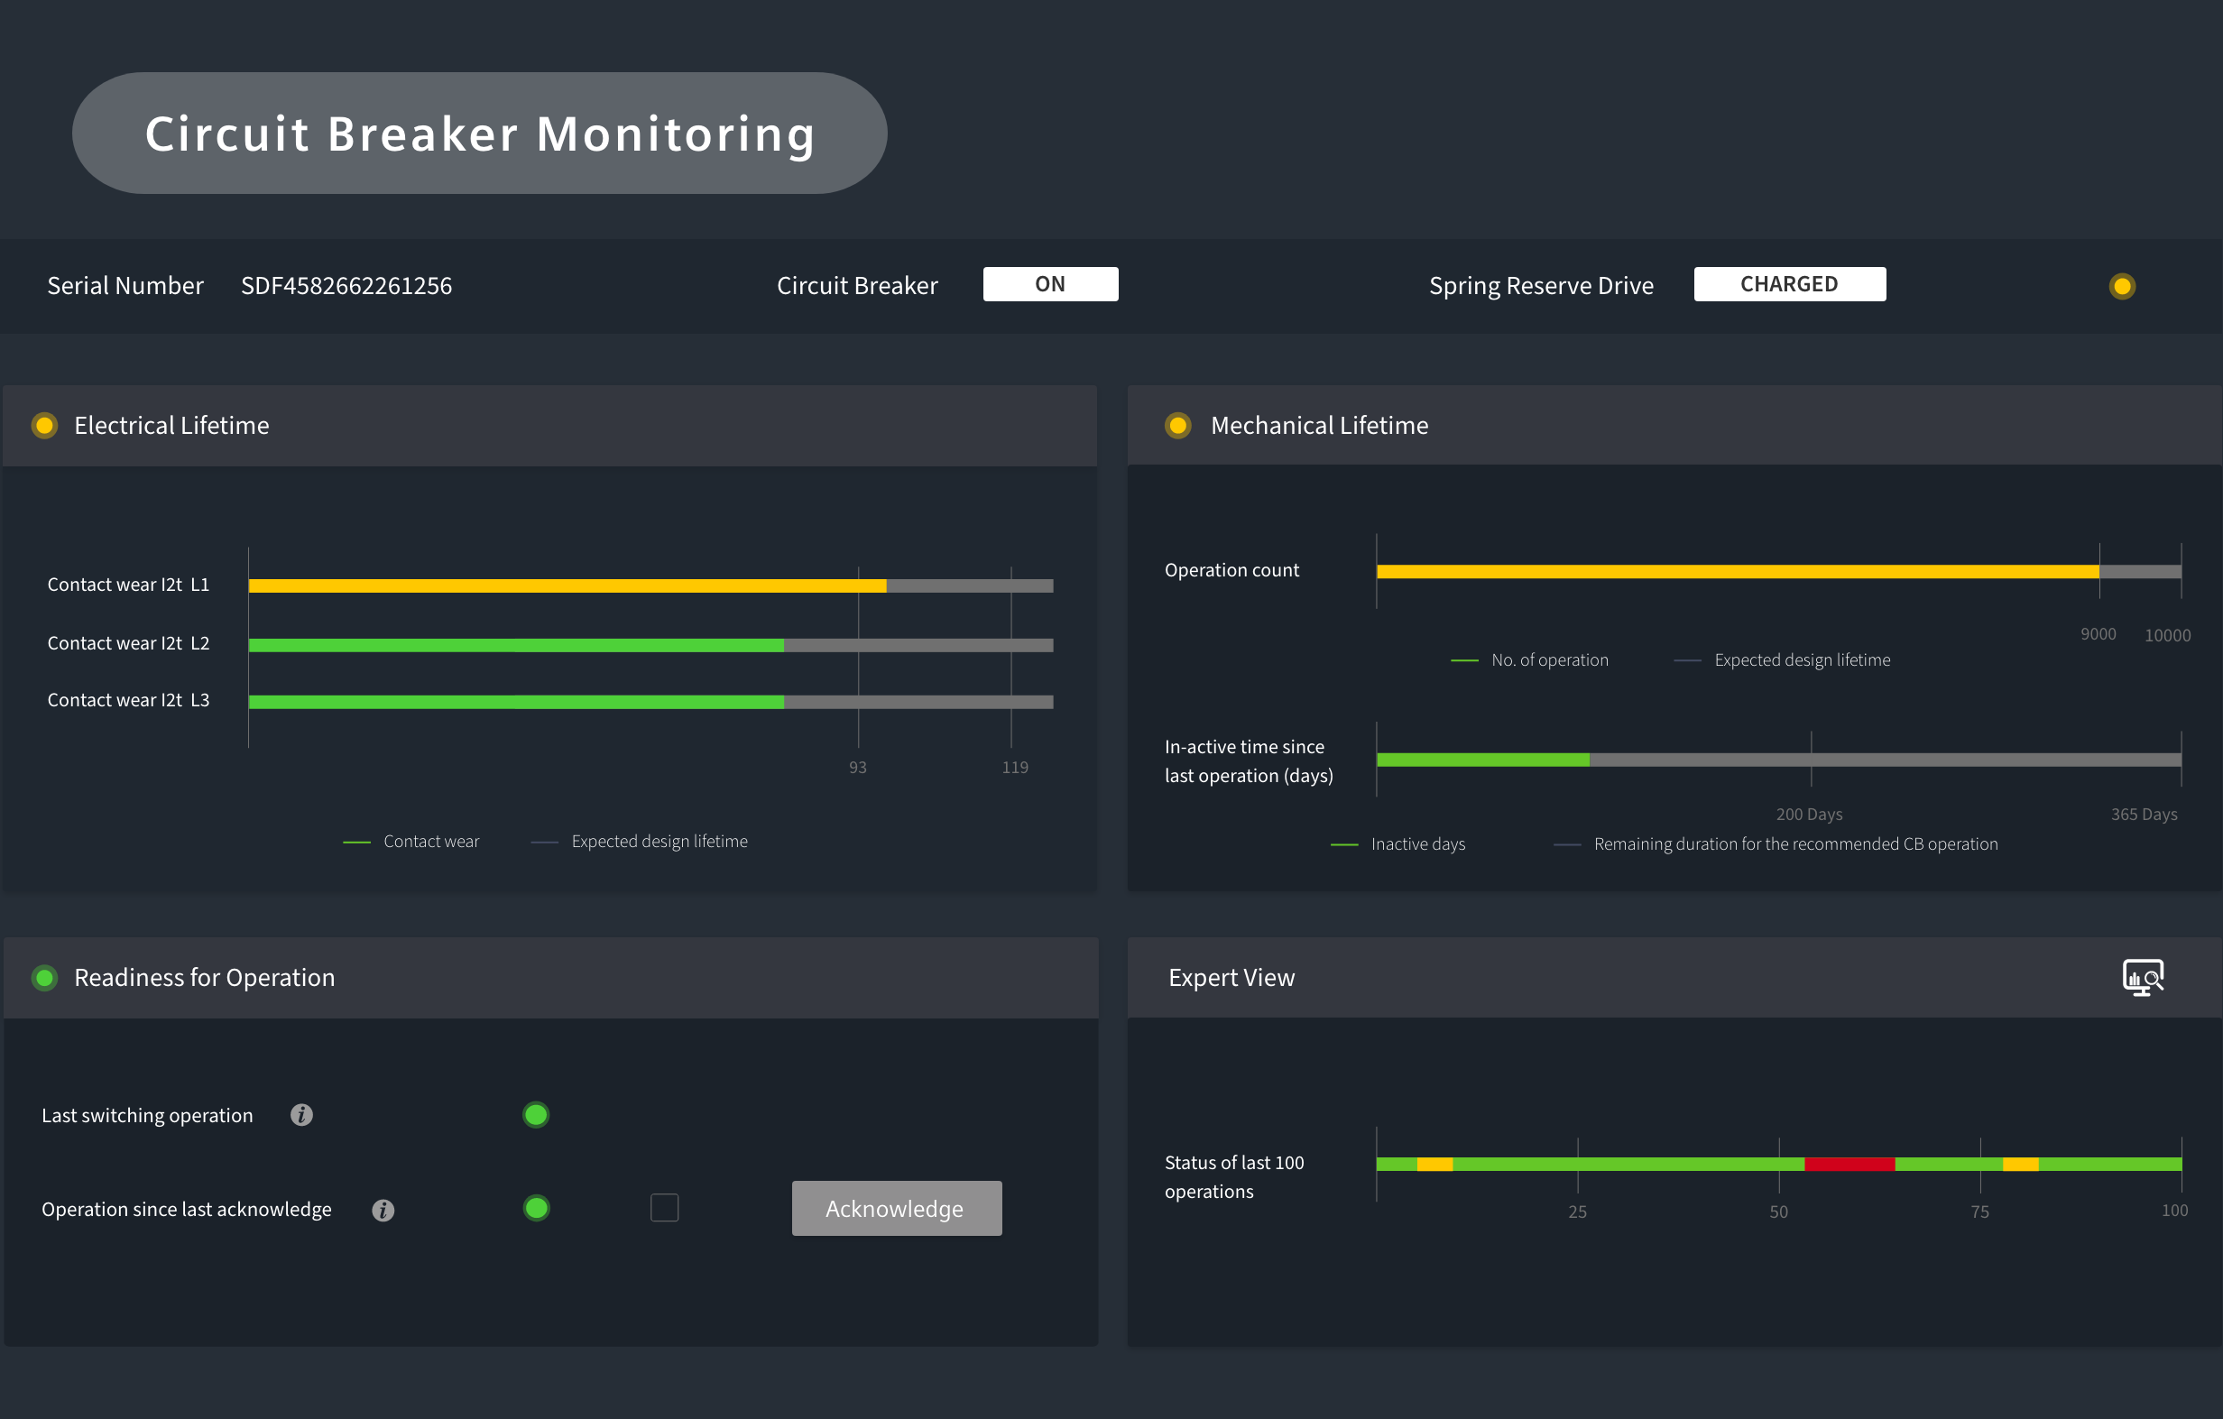This screenshot has width=2223, height=1419.
Task: Click the Acknowledge button
Action: coord(897,1209)
